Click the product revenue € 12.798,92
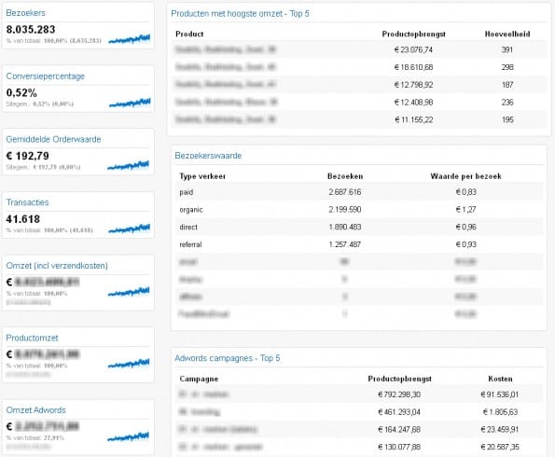Screen dimensions: 555x457 (413, 85)
